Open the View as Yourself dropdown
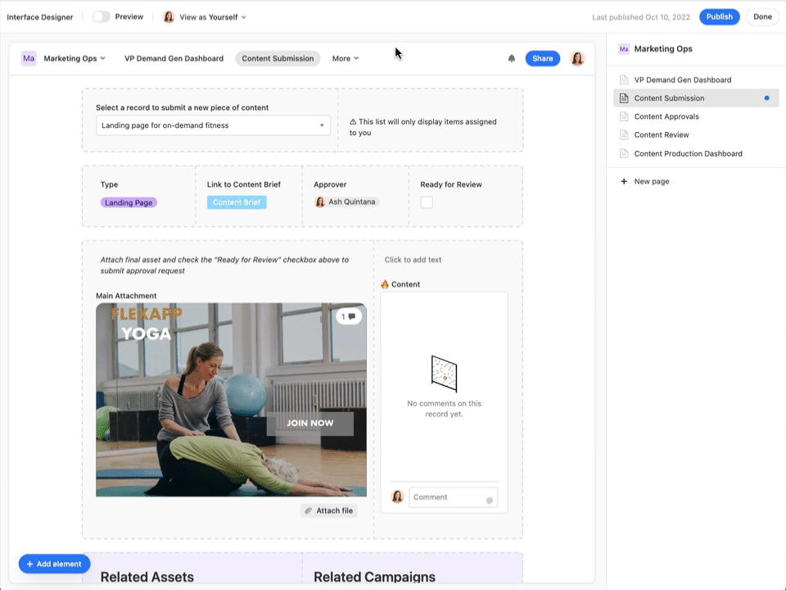The image size is (786, 590). (203, 16)
